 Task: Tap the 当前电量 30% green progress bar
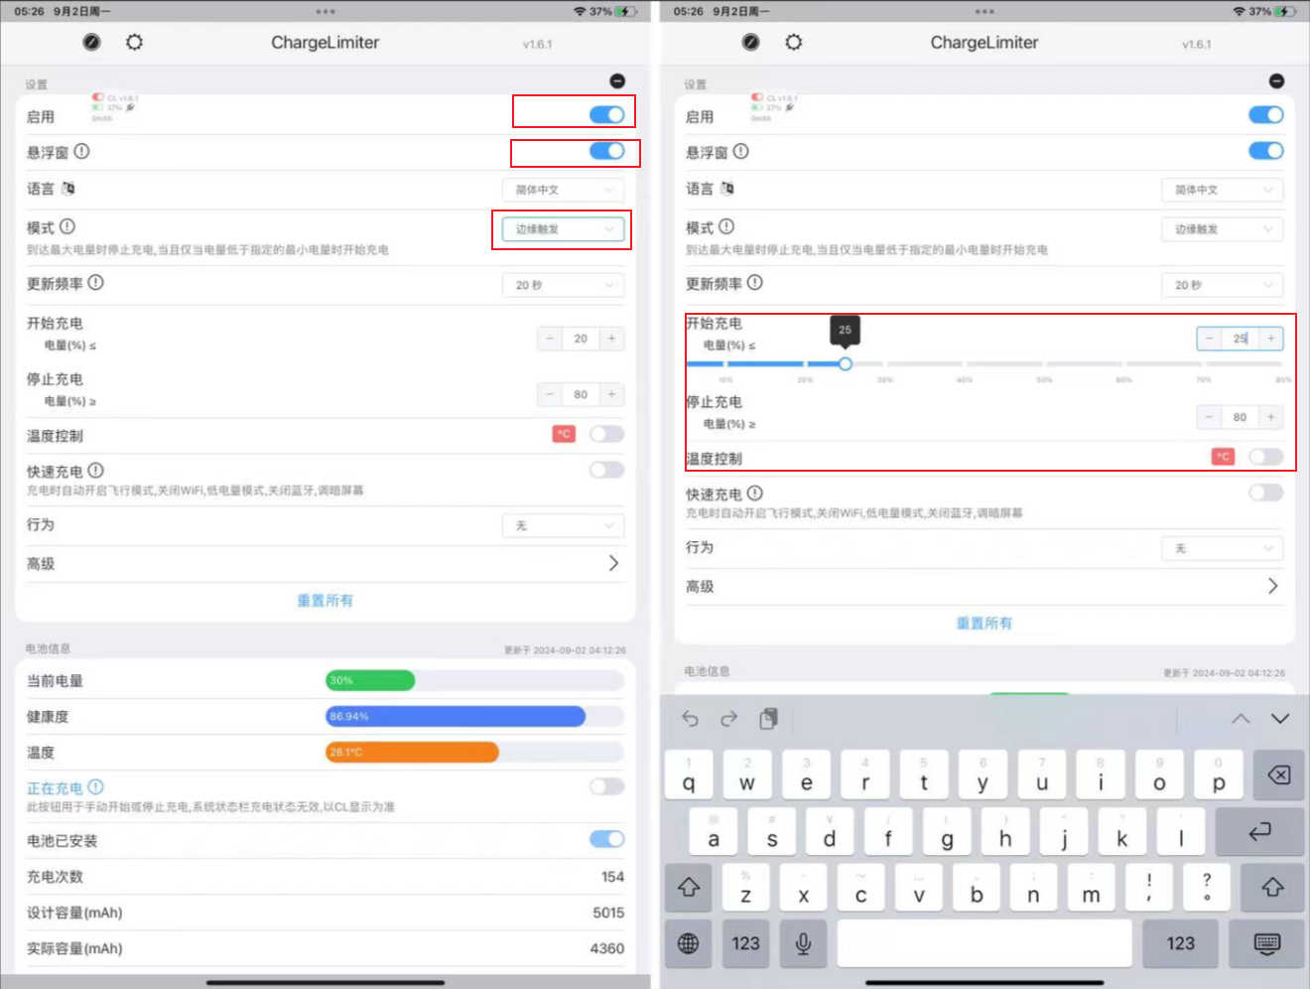click(370, 680)
